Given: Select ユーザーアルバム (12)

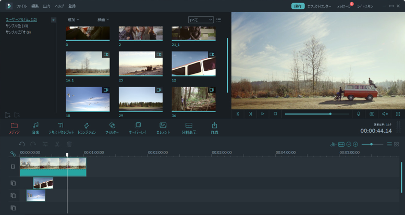Looking at the screenshot, I should point(21,20).
